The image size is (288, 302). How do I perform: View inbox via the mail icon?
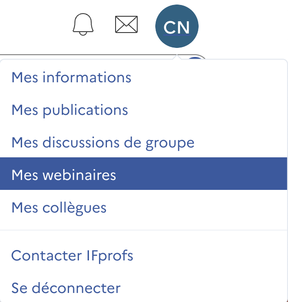(126, 24)
